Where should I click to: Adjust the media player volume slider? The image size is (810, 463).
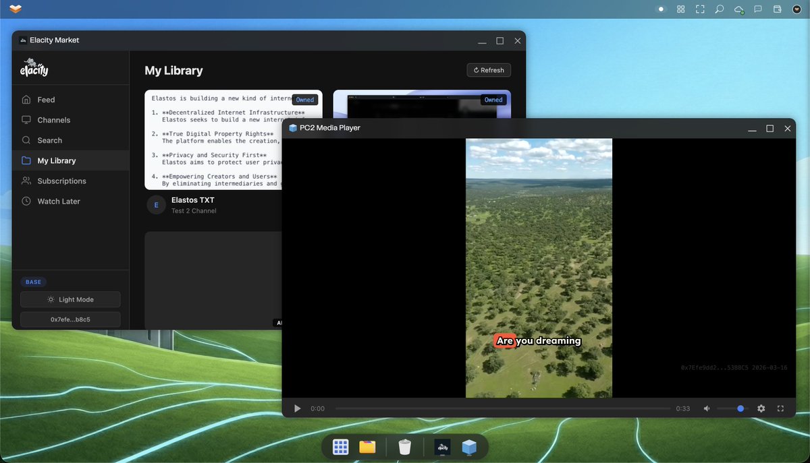point(732,408)
